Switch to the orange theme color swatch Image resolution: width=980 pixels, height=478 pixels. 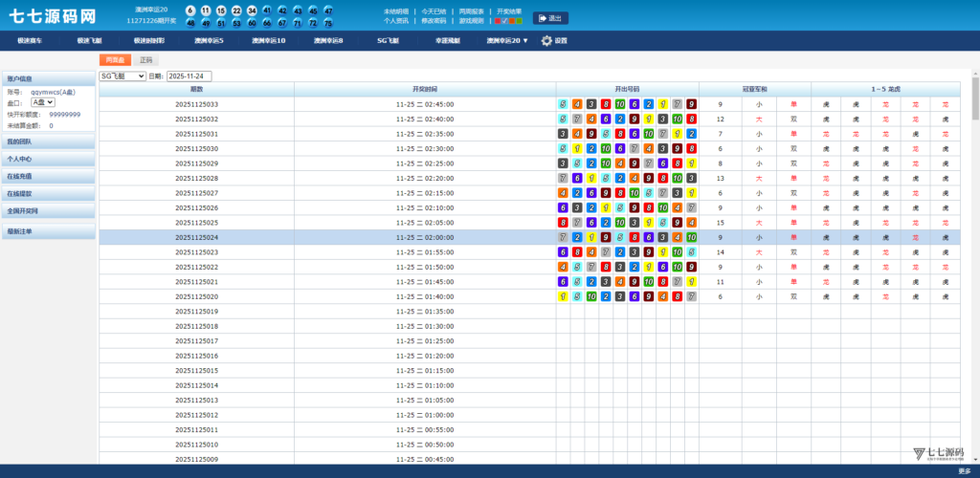click(512, 20)
